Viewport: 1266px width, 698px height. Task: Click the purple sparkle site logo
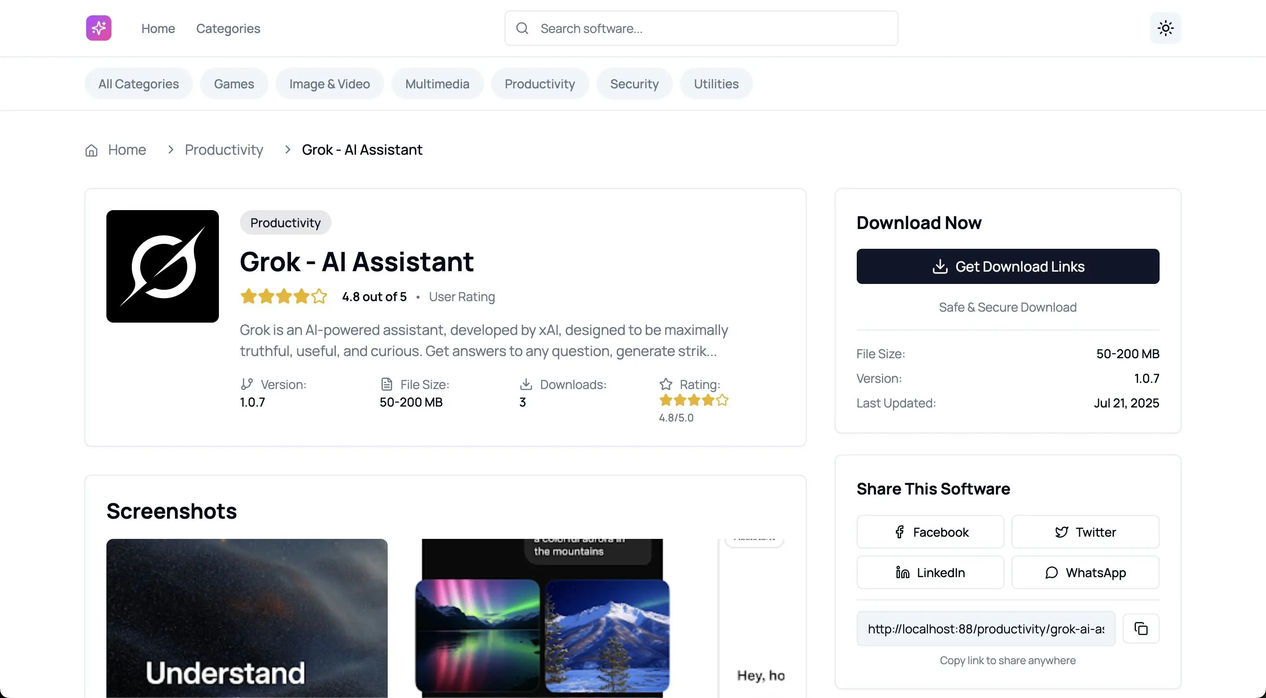(98, 28)
